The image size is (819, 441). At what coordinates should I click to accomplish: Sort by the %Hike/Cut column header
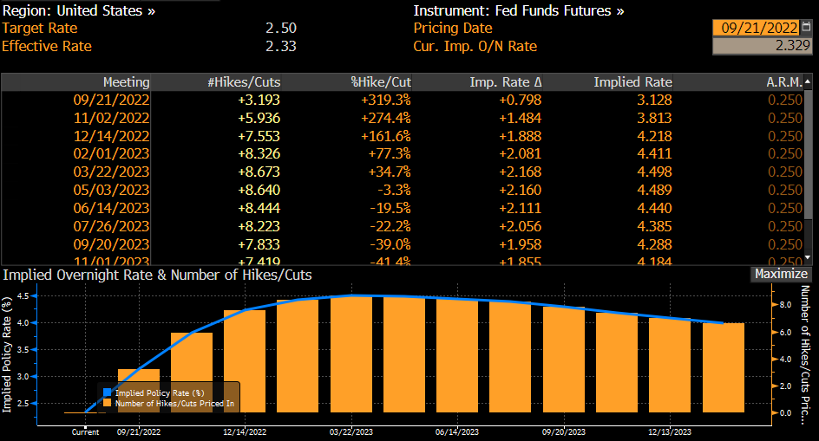coord(381,82)
